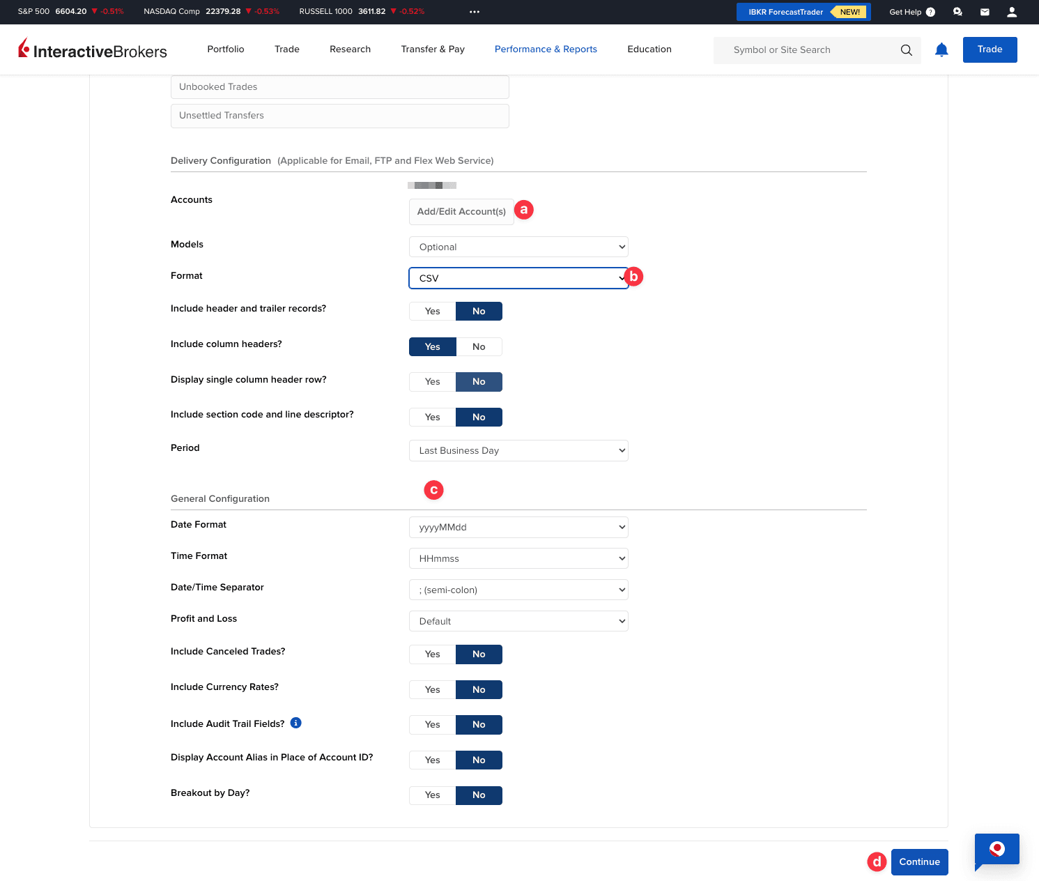Click the Add/Edit Account(s) button
The height and width of the screenshot is (881, 1039).
pyautogui.click(x=461, y=211)
